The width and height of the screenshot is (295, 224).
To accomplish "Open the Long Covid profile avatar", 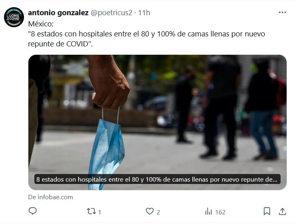I will tap(14, 17).
